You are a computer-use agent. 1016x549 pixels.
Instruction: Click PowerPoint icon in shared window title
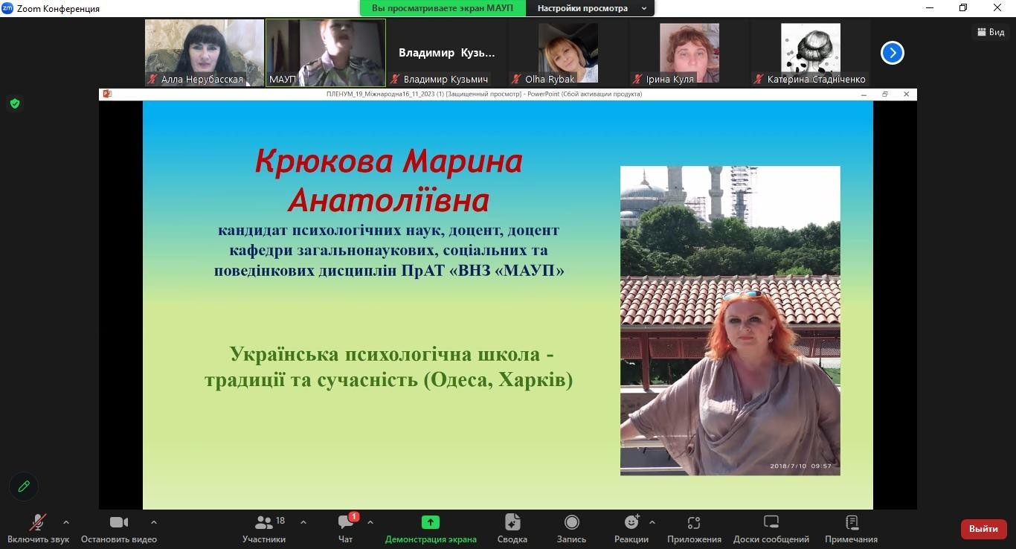(107, 94)
